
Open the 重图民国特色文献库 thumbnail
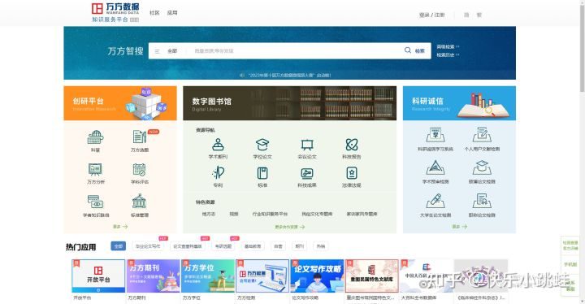tap(371, 276)
